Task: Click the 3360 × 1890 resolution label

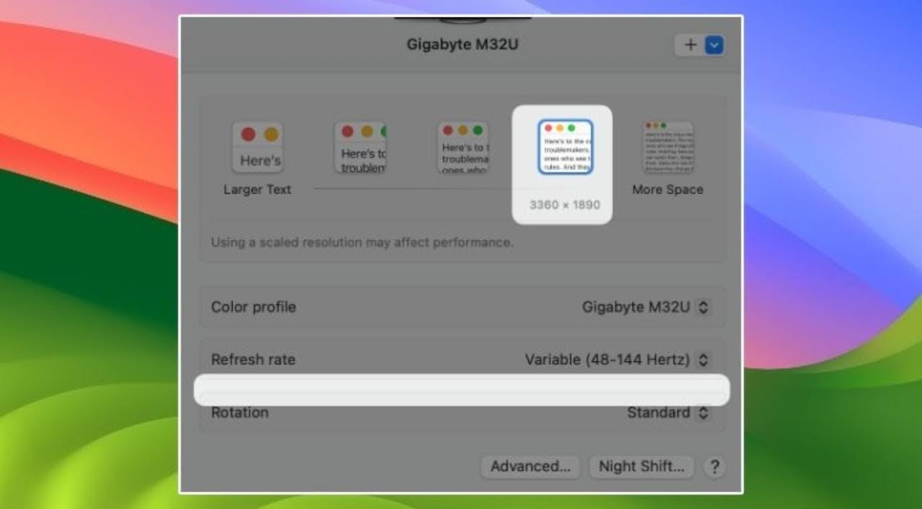Action: click(565, 204)
